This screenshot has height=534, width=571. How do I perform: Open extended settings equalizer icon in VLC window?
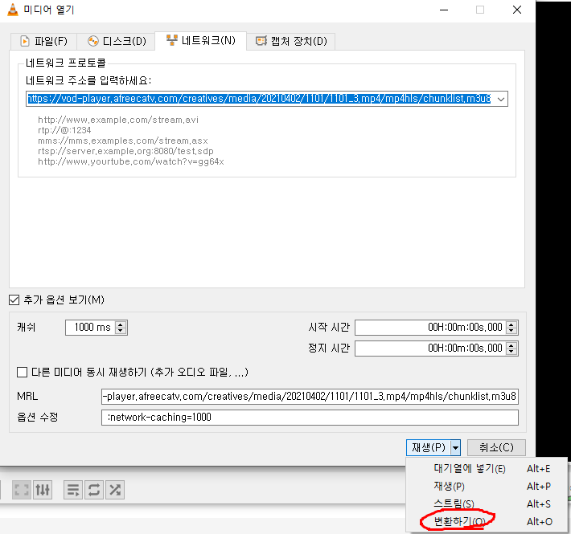(x=43, y=490)
